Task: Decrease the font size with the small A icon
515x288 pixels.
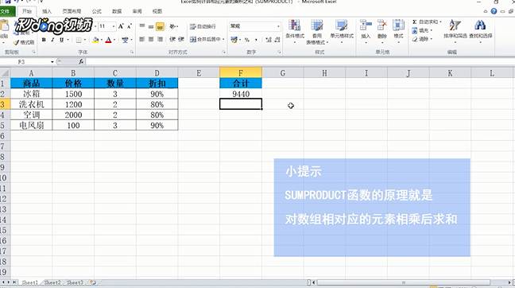Action: (129, 26)
